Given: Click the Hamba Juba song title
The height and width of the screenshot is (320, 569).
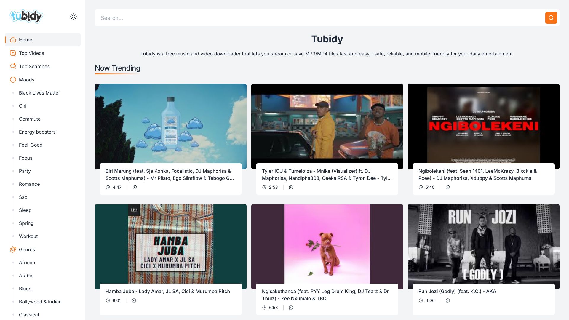Looking at the screenshot, I should (168, 291).
